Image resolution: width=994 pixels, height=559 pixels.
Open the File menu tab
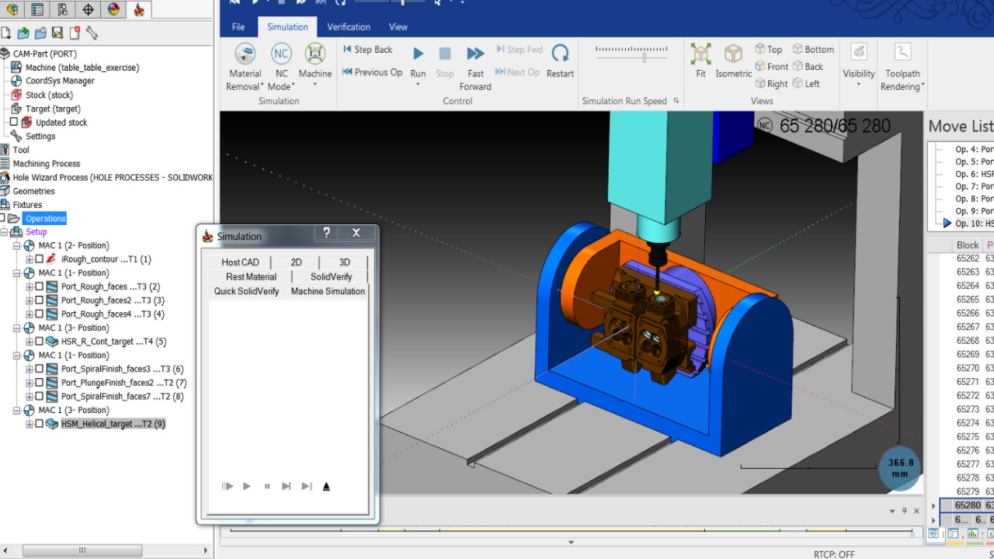tap(238, 27)
